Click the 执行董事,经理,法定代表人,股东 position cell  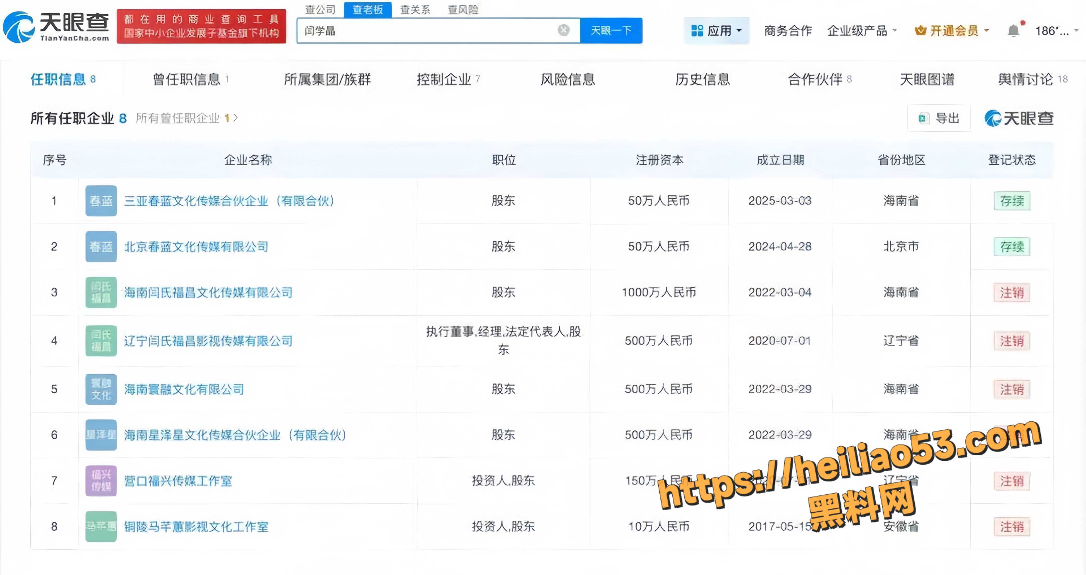click(503, 340)
